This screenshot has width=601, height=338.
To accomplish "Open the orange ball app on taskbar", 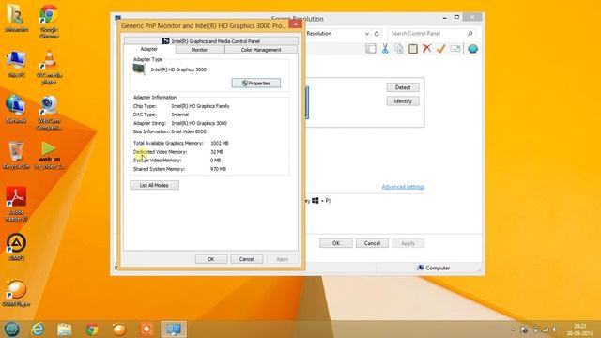I will (x=119, y=330).
